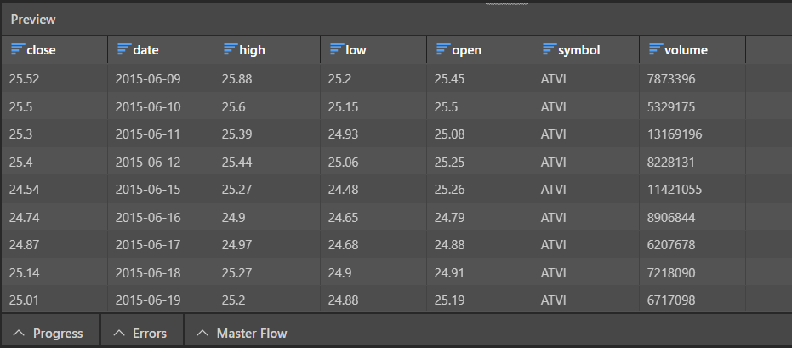792x348 pixels.
Task: Select the date cell 2015-06-09
Action: coord(148,79)
